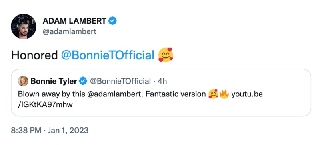Click the ADAM LAMBERT display name

[74, 21]
